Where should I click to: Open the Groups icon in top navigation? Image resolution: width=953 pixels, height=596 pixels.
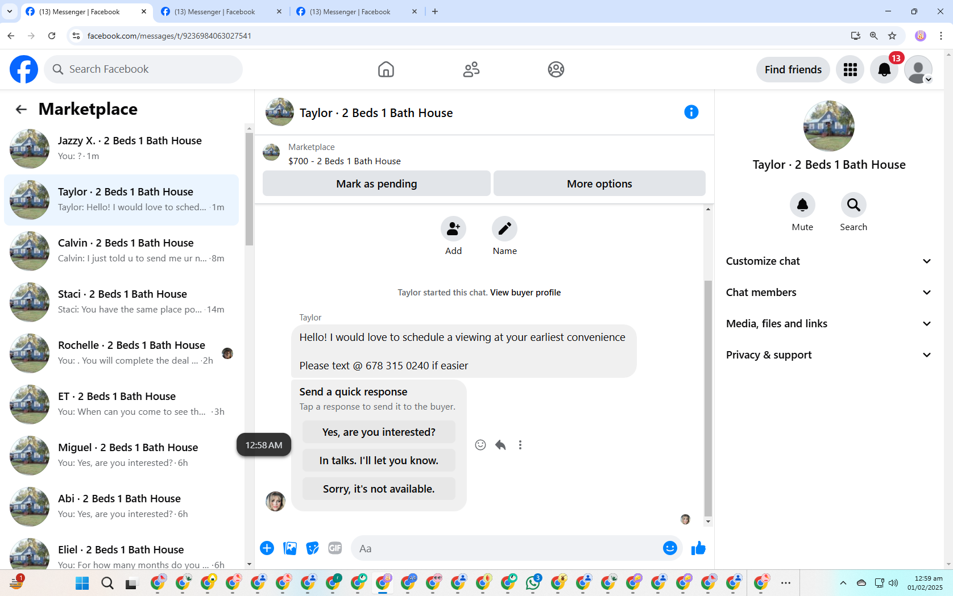click(x=556, y=69)
